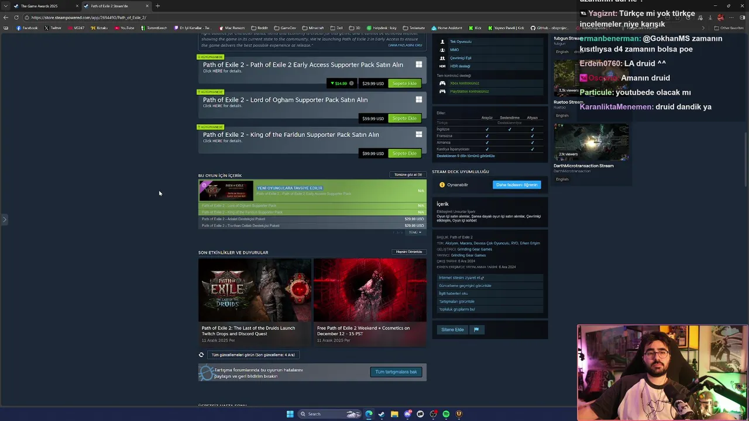The width and height of the screenshot is (749, 421).
Task: Open the GitHub bookmark
Action: point(549,28)
